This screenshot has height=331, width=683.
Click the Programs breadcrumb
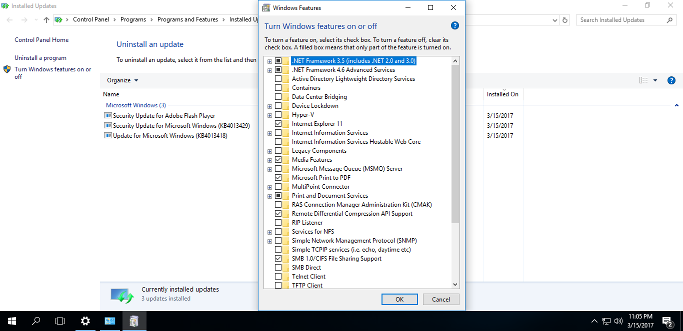coord(133,19)
